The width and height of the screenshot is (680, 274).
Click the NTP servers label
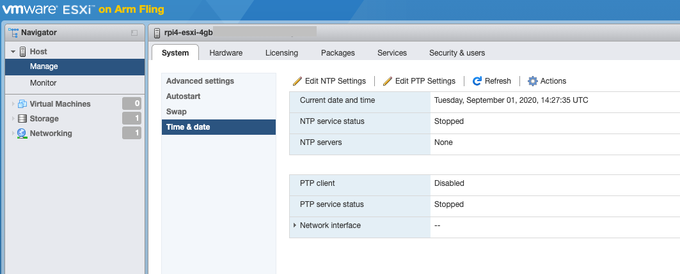click(x=321, y=142)
